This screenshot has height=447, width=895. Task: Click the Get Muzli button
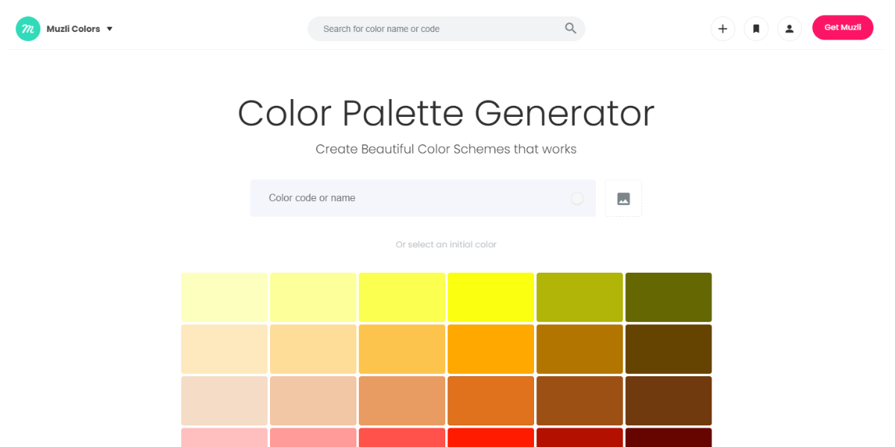[842, 27]
